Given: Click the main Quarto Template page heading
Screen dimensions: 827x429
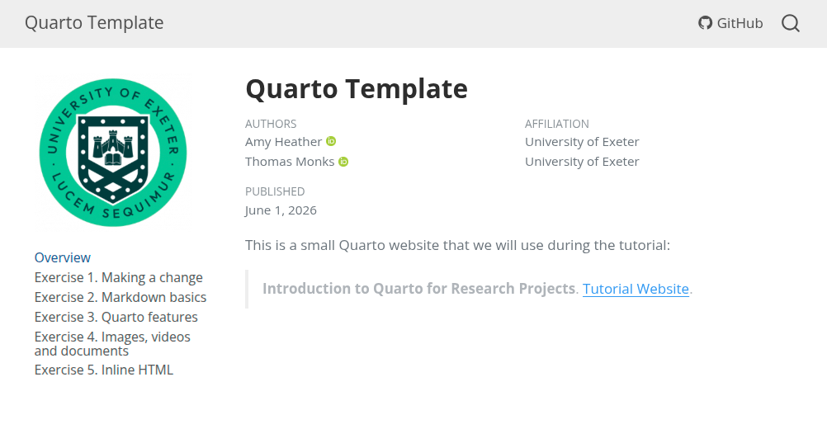Looking at the screenshot, I should pos(357,88).
